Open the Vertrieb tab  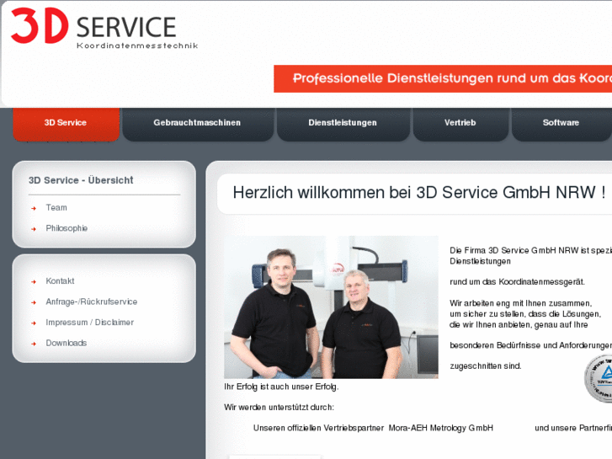(460, 123)
